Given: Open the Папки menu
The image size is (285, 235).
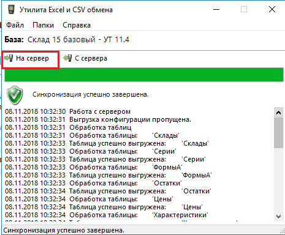Looking at the screenshot, I should click(43, 25).
